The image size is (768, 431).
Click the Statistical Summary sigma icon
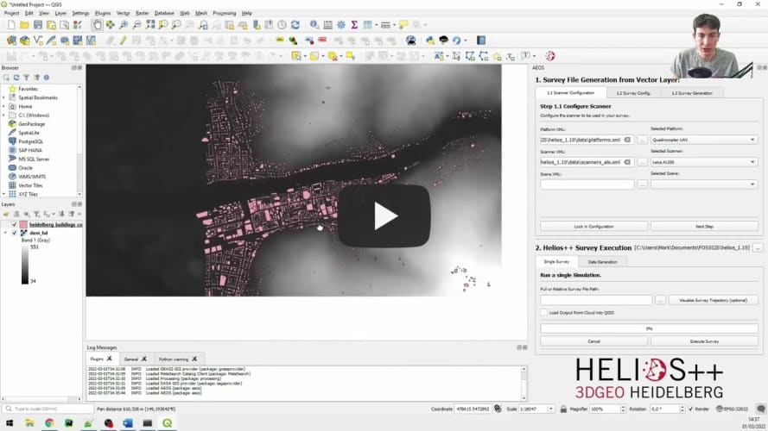tap(354, 25)
